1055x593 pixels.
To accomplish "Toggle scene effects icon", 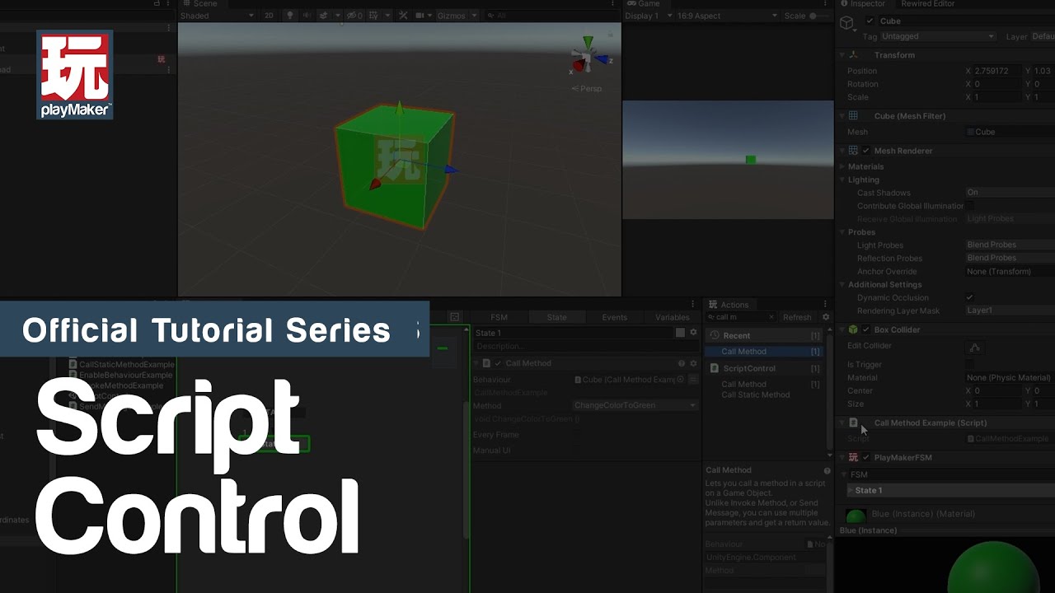I will click(x=324, y=16).
